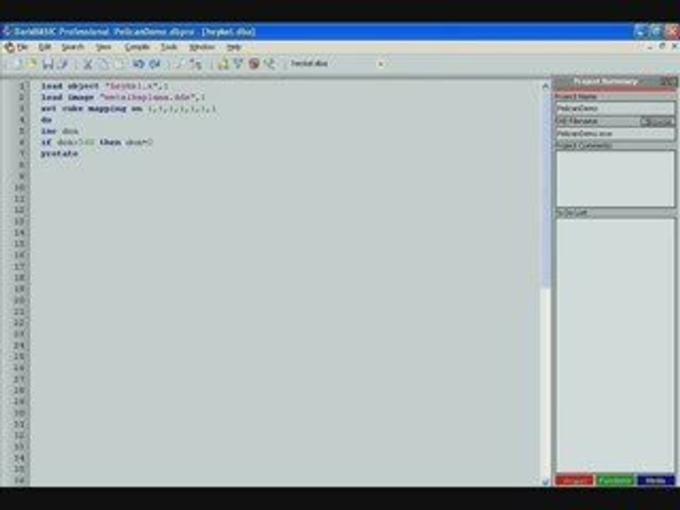Viewport: 680px width, 510px height.
Task: Redo the last undone edit
Action: (155, 64)
